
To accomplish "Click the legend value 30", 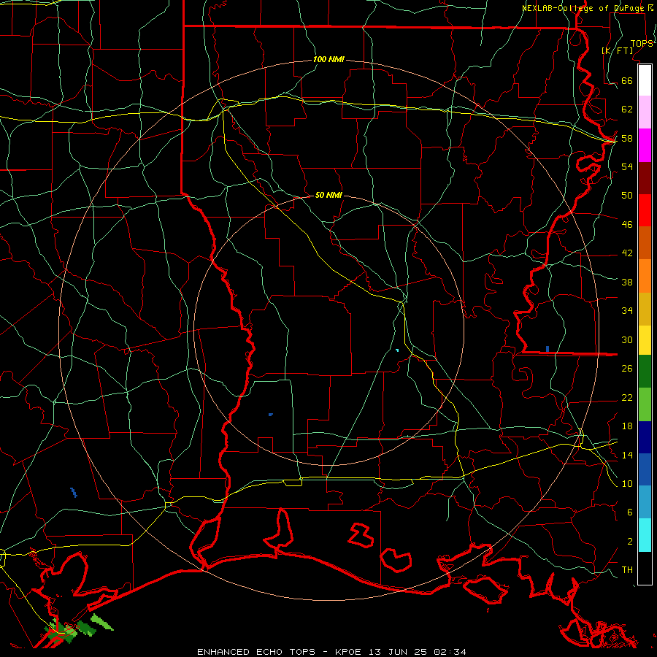I will 627,339.
